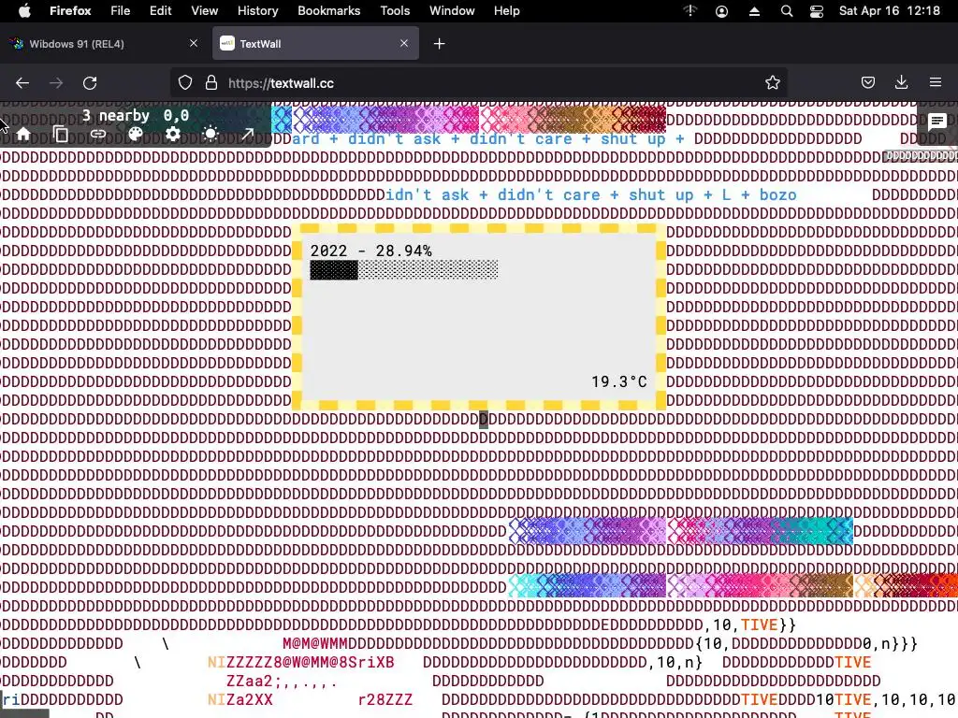
Task: Open the Window menu
Action: point(452,11)
